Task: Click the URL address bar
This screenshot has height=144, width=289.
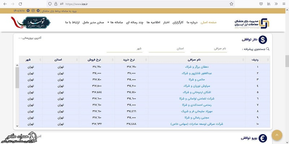Action: coord(140,4)
